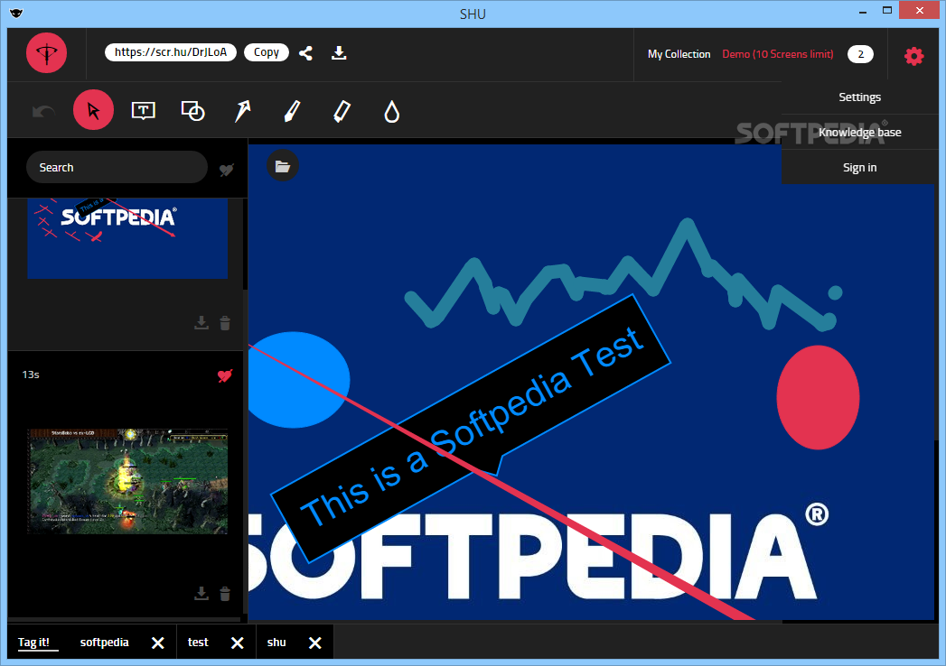Select the softpedia tag label
Screen dimensions: 946x666
[105, 643]
